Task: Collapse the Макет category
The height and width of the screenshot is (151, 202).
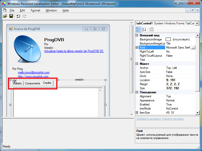Action: point(137,64)
